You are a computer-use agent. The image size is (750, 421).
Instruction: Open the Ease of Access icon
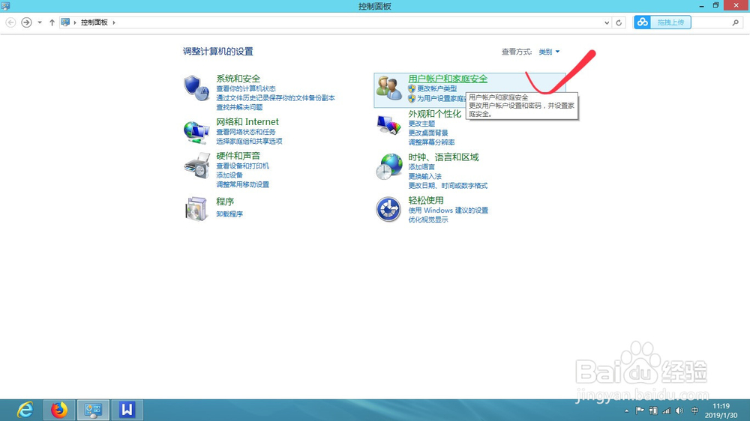click(388, 209)
